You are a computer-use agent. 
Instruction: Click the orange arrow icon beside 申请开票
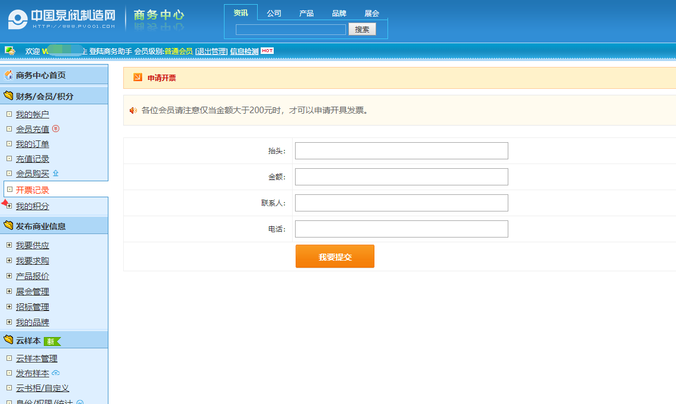(137, 78)
